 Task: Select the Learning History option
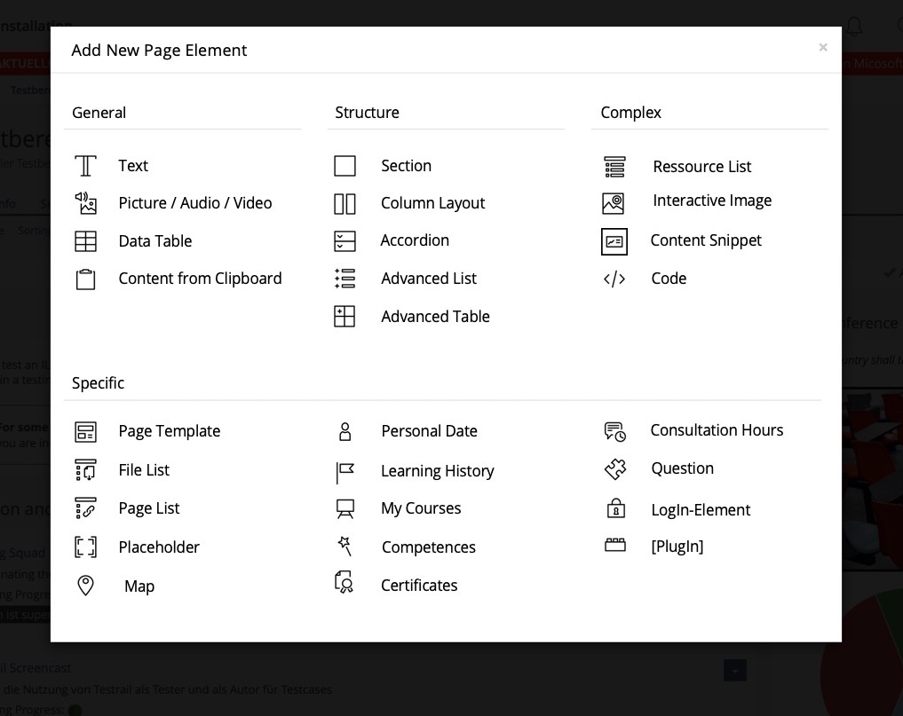(437, 471)
